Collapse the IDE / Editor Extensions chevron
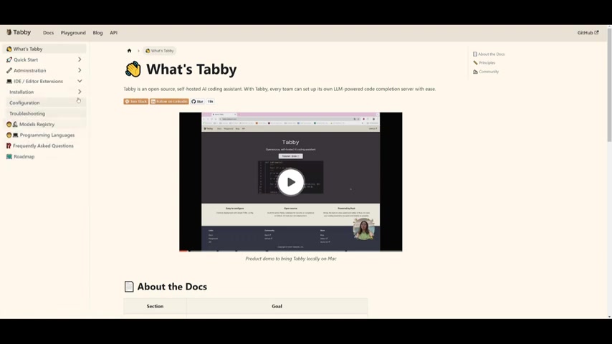612x344 pixels. tap(80, 81)
